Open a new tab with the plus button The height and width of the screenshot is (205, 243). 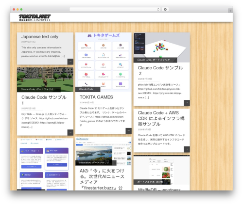[230, 11]
